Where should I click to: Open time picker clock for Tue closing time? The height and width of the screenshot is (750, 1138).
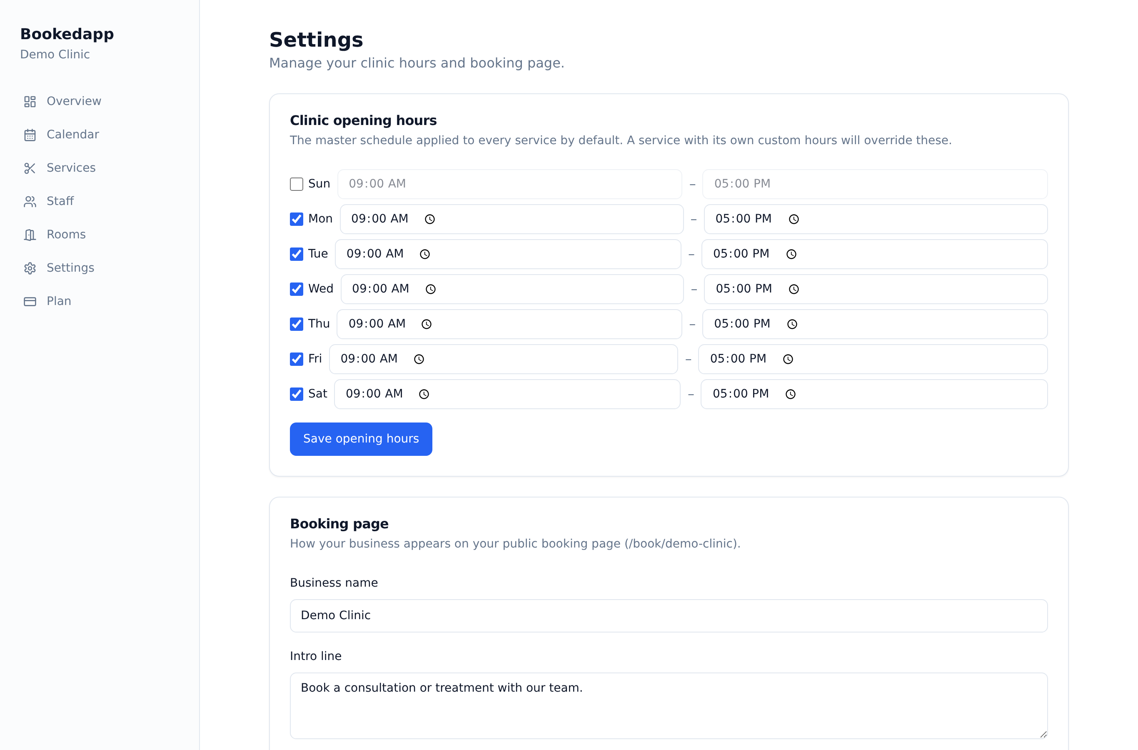pyautogui.click(x=791, y=254)
